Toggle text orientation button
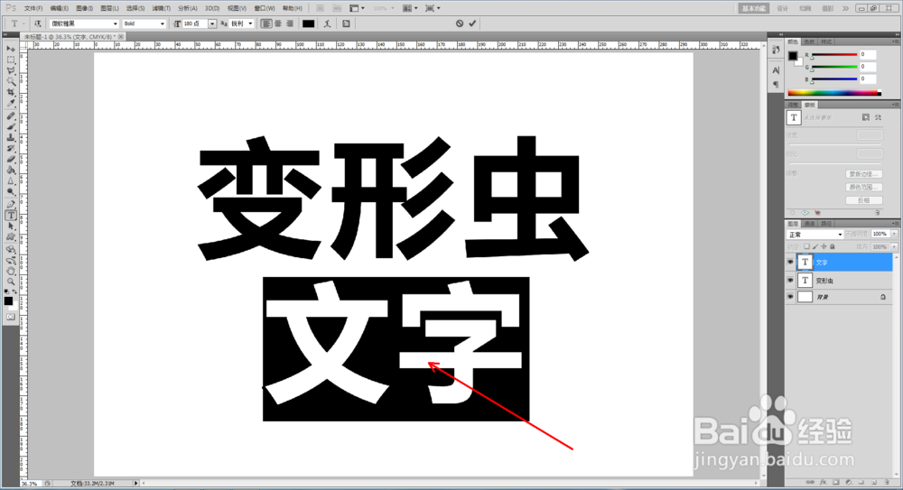Image resolution: width=903 pixels, height=490 pixels. 37,23
